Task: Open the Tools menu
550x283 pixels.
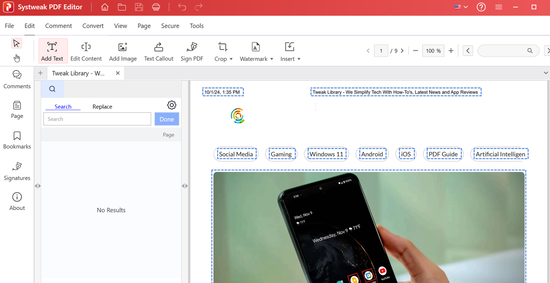Action: pos(197,26)
